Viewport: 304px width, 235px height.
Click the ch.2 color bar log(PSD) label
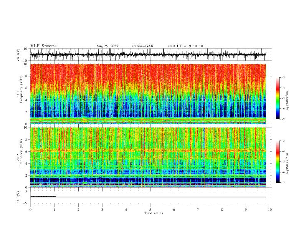pyautogui.click(x=287, y=163)
